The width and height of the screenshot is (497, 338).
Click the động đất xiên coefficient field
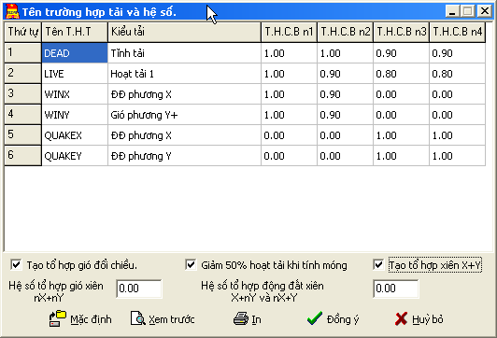[x=396, y=289]
